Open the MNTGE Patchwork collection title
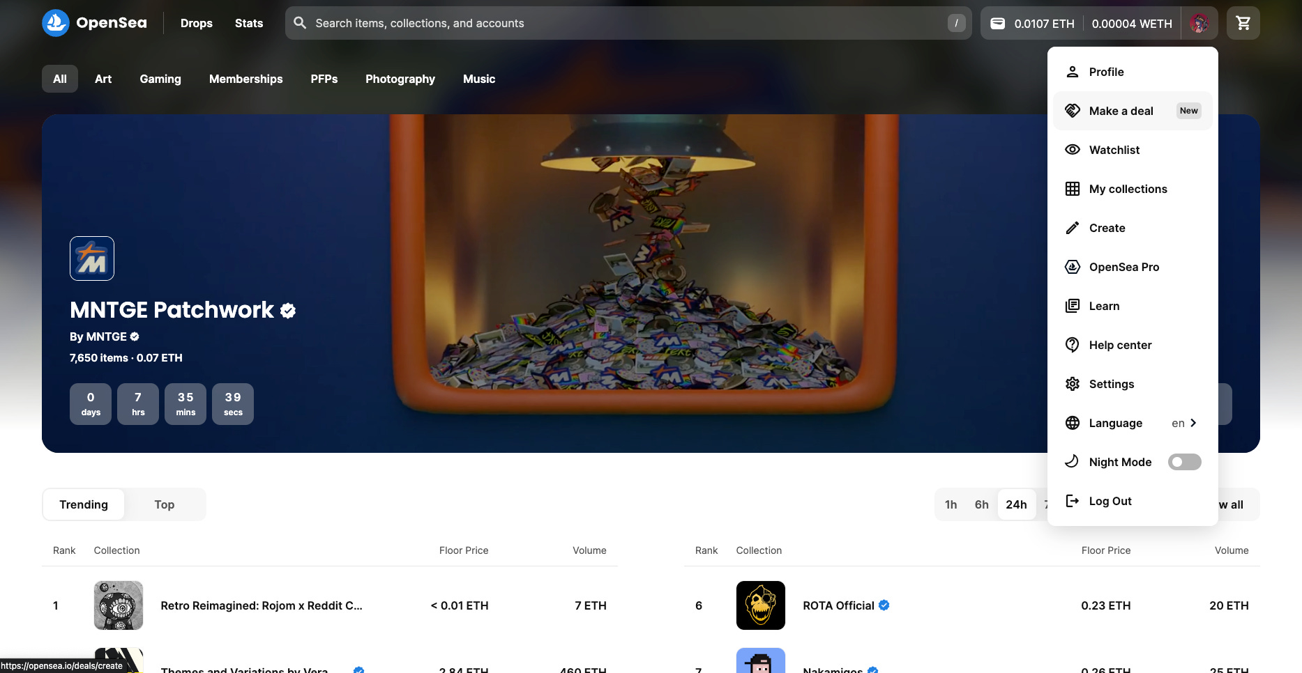The image size is (1302, 673). pyautogui.click(x=172, y=310)
